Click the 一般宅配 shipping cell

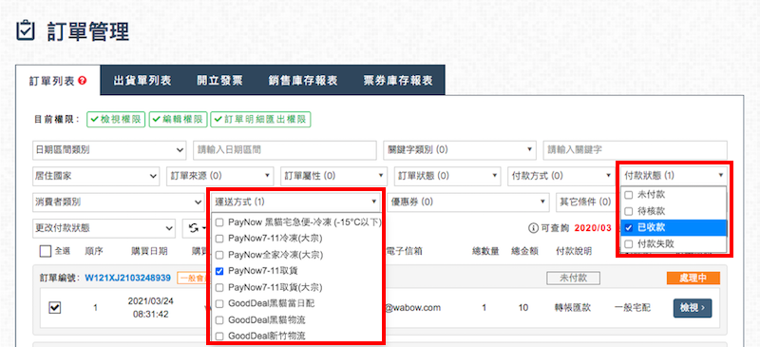[633, 308]
